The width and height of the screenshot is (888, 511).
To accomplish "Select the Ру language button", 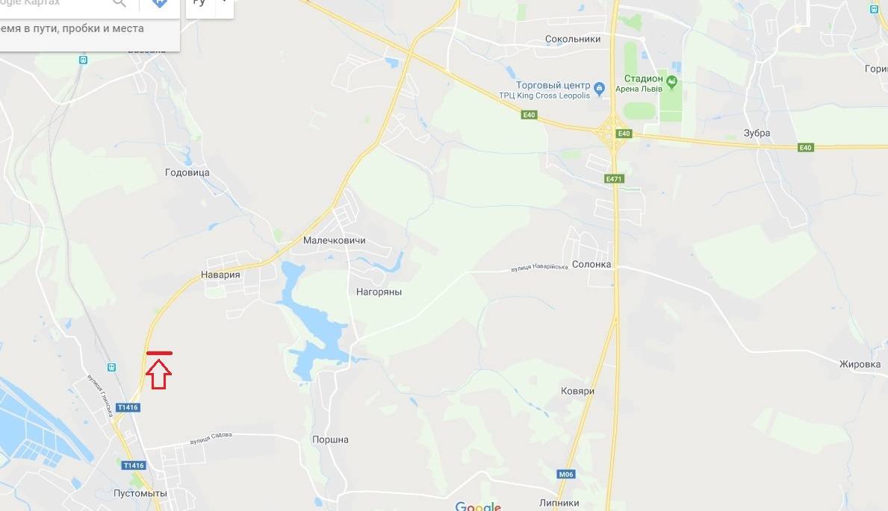I will coord(199,3).
